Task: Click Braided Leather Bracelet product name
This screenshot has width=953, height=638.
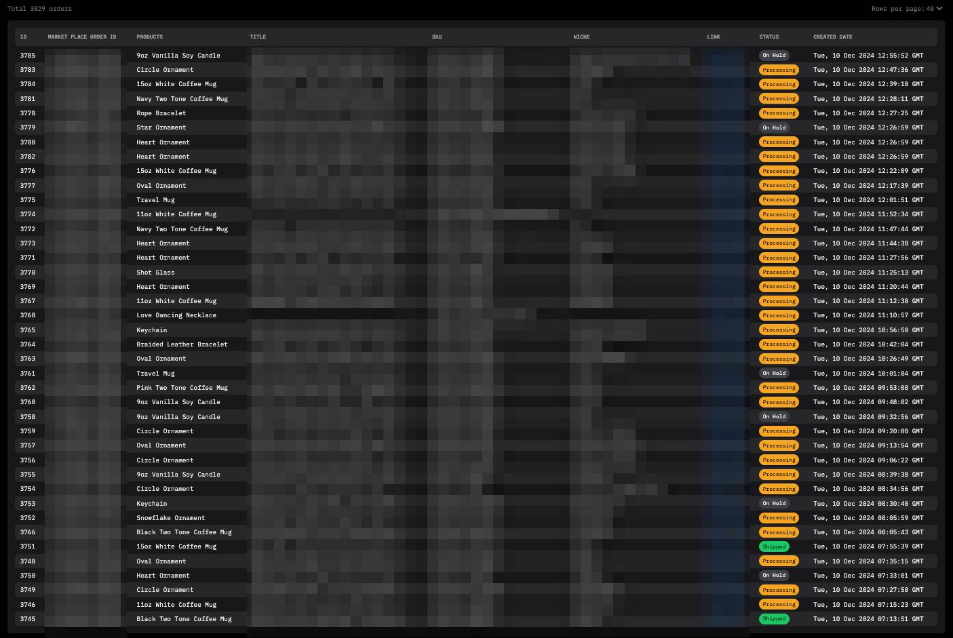Action: coord(182,344)
